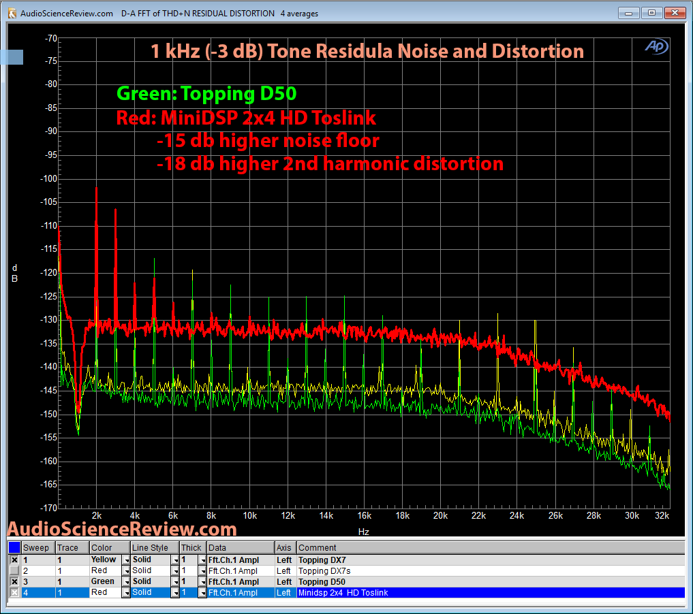Click "Fft.Ch.1 Ampl" data cell in Topping DX7 row
This screenshot has height=614, width=693.
pos(241,560)
